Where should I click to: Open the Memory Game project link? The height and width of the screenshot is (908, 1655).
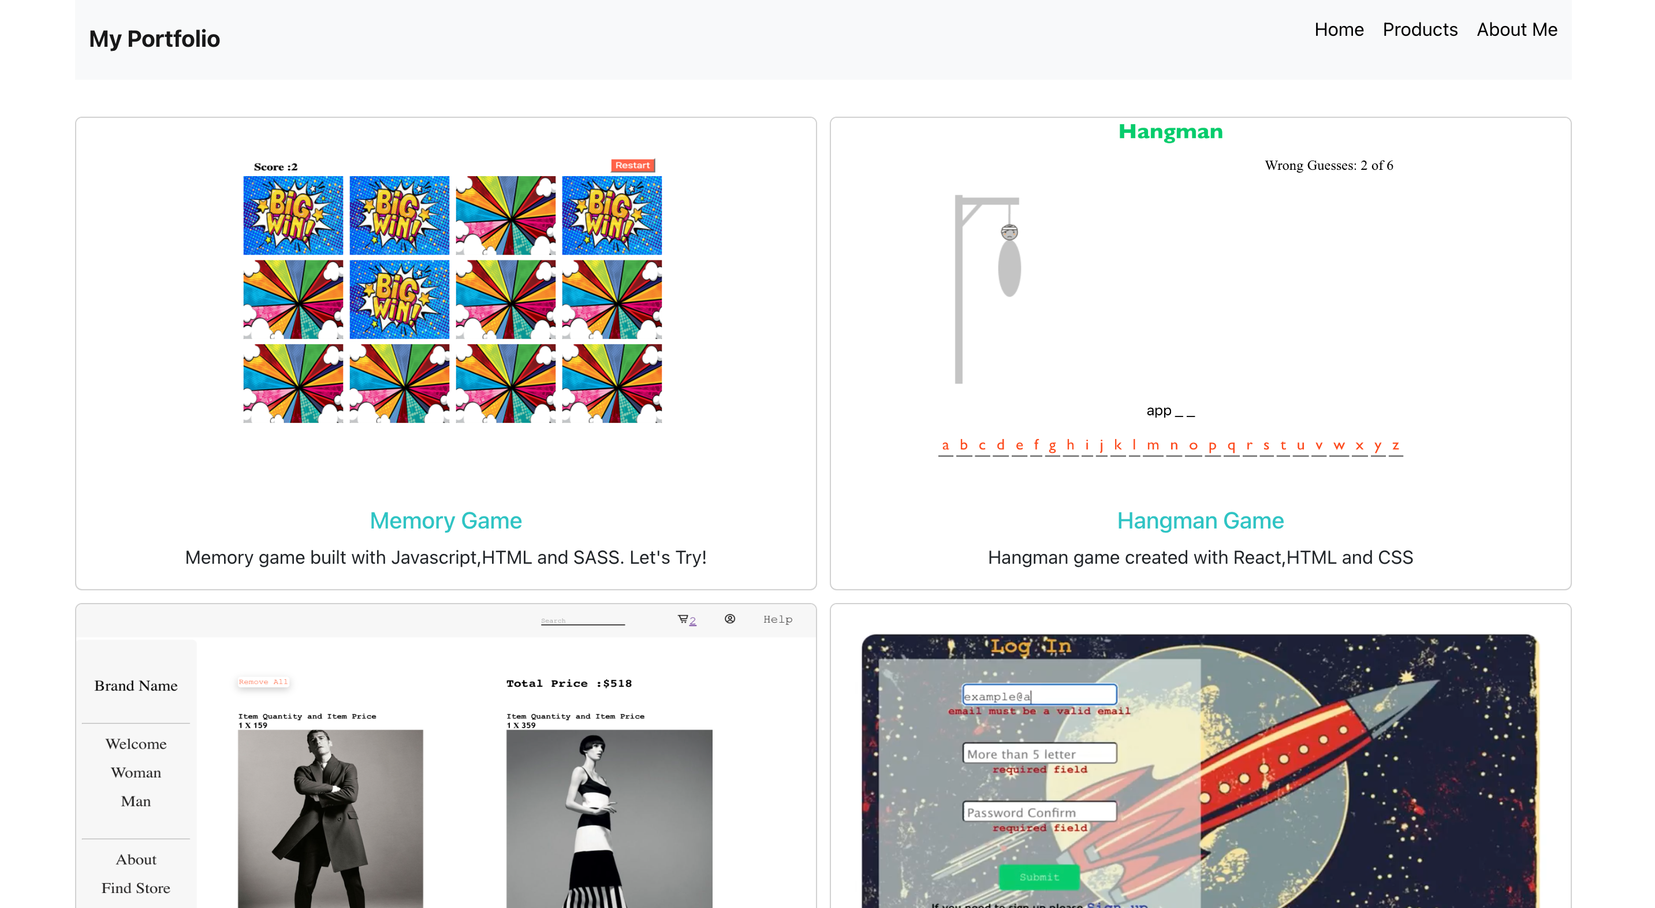coord(445,520)
